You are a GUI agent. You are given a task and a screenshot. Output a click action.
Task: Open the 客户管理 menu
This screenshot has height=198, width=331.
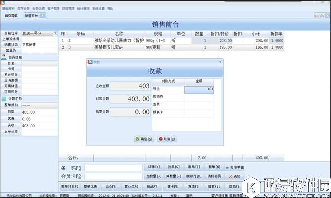54,8
